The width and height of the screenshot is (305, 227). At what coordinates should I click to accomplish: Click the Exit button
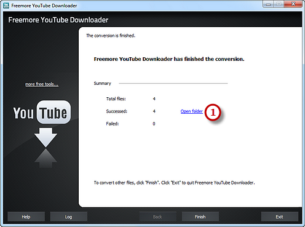pyautogui.click(x=279, y=217)
